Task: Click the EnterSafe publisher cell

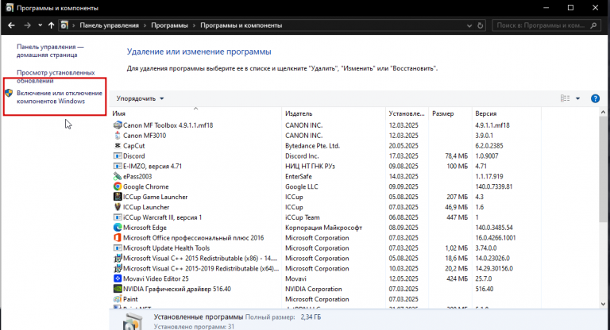Action: tap(299, 176)
